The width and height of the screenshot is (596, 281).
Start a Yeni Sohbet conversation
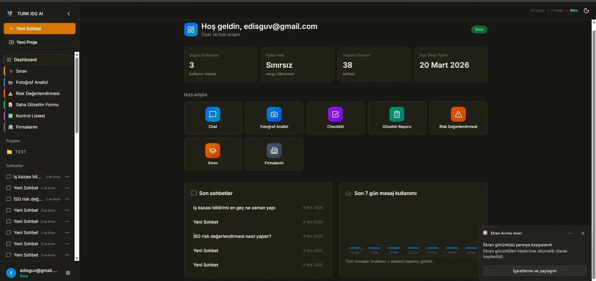click(x=39, y=28)
